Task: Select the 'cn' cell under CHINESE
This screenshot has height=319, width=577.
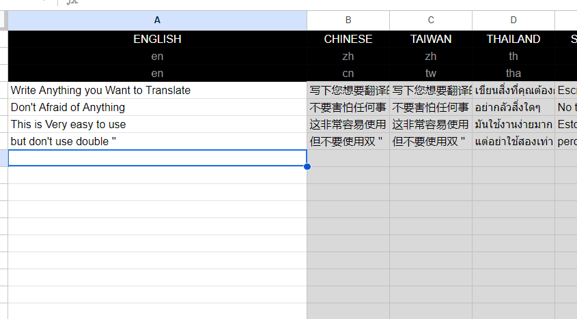Action: 348,74
